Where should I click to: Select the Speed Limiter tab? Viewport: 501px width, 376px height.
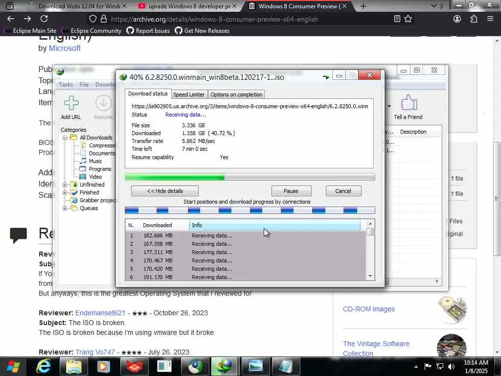coord(188,94)
